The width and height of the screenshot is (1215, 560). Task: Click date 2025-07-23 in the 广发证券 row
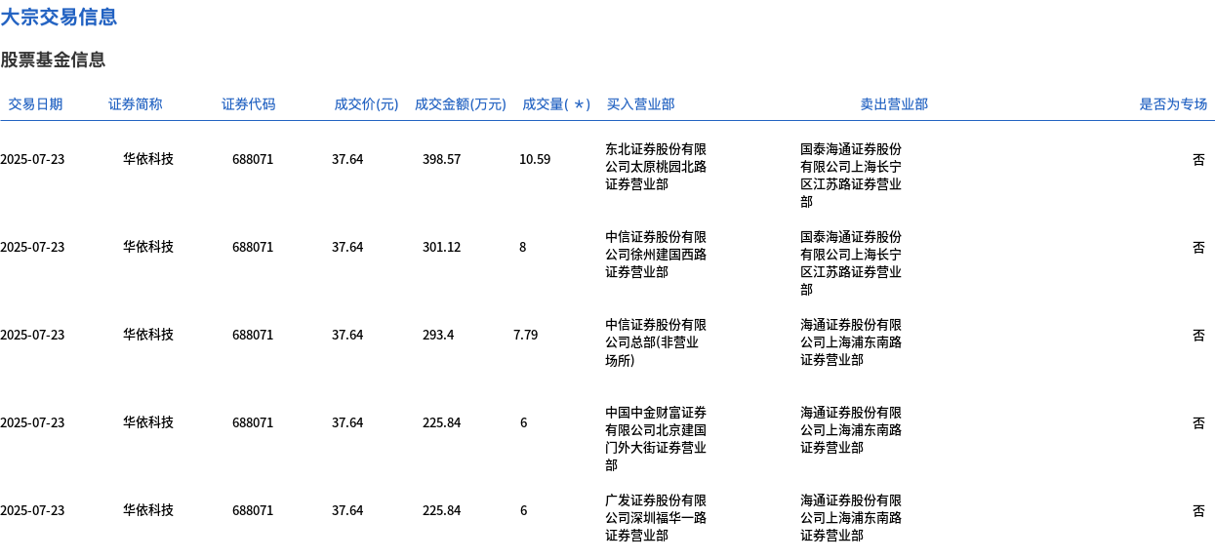click(x=32, y=510)
